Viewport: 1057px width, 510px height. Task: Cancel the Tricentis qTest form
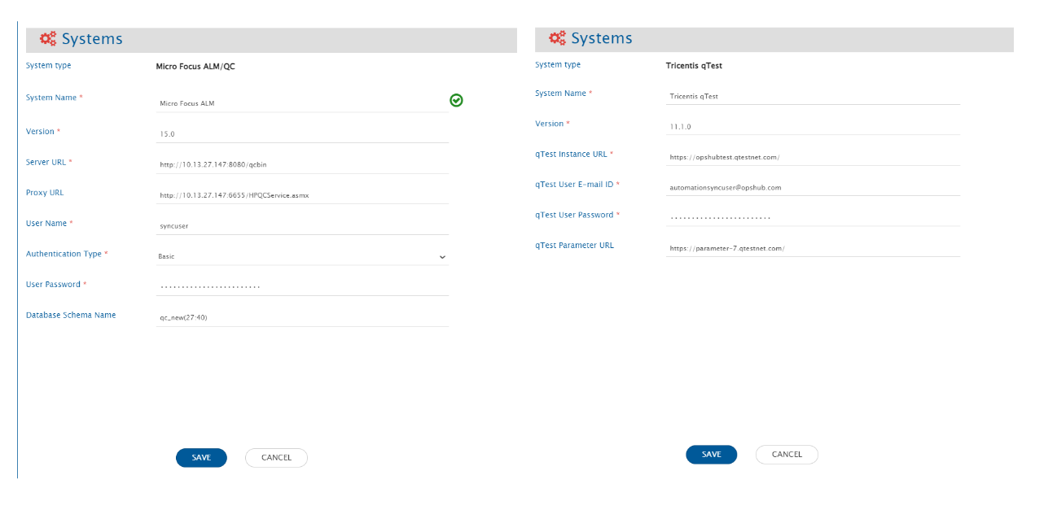pyautogui.click(x=787, y=455)
